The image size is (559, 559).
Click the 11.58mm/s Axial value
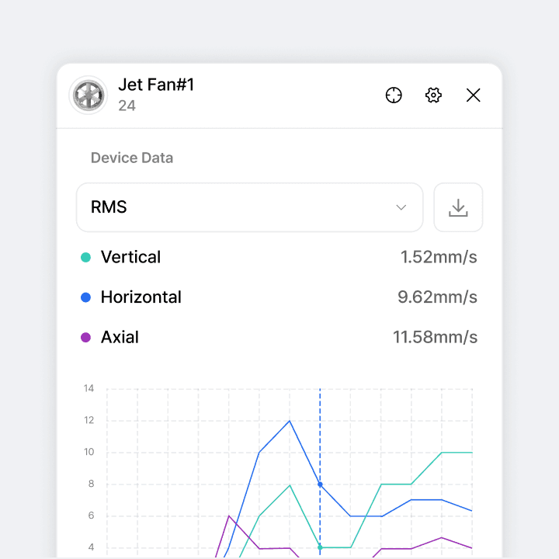435,338
